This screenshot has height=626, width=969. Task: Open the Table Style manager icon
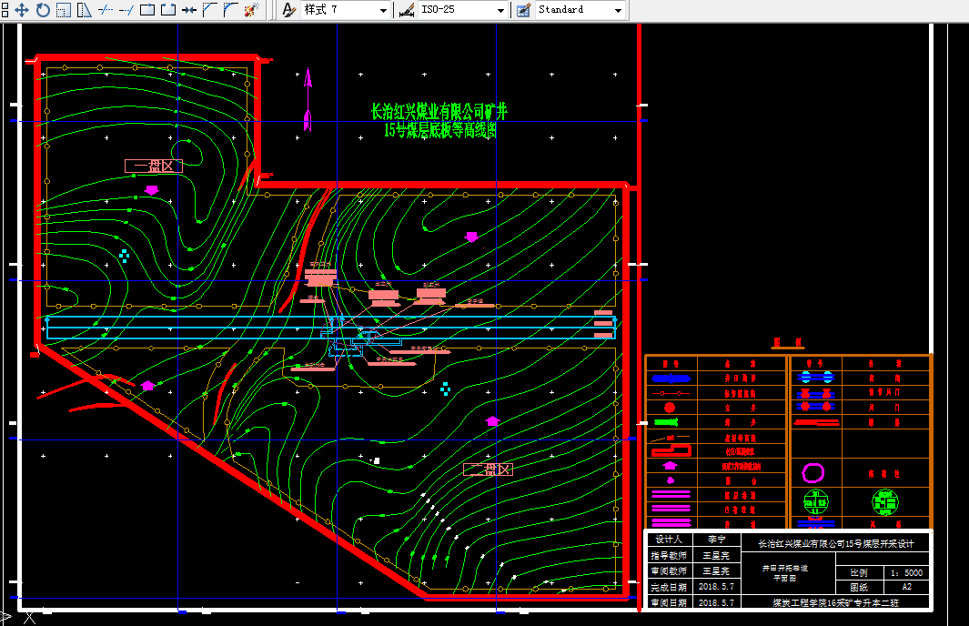pyautogui.click(x=523, y=10)
